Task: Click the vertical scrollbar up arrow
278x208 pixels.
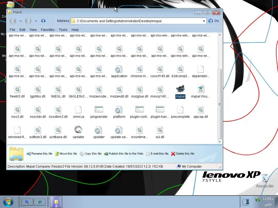Action: pyautogui.click(x=220, y=35)
